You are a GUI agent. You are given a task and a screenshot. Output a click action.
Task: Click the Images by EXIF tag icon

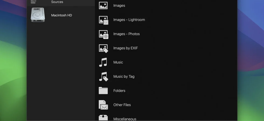point(103,49)
